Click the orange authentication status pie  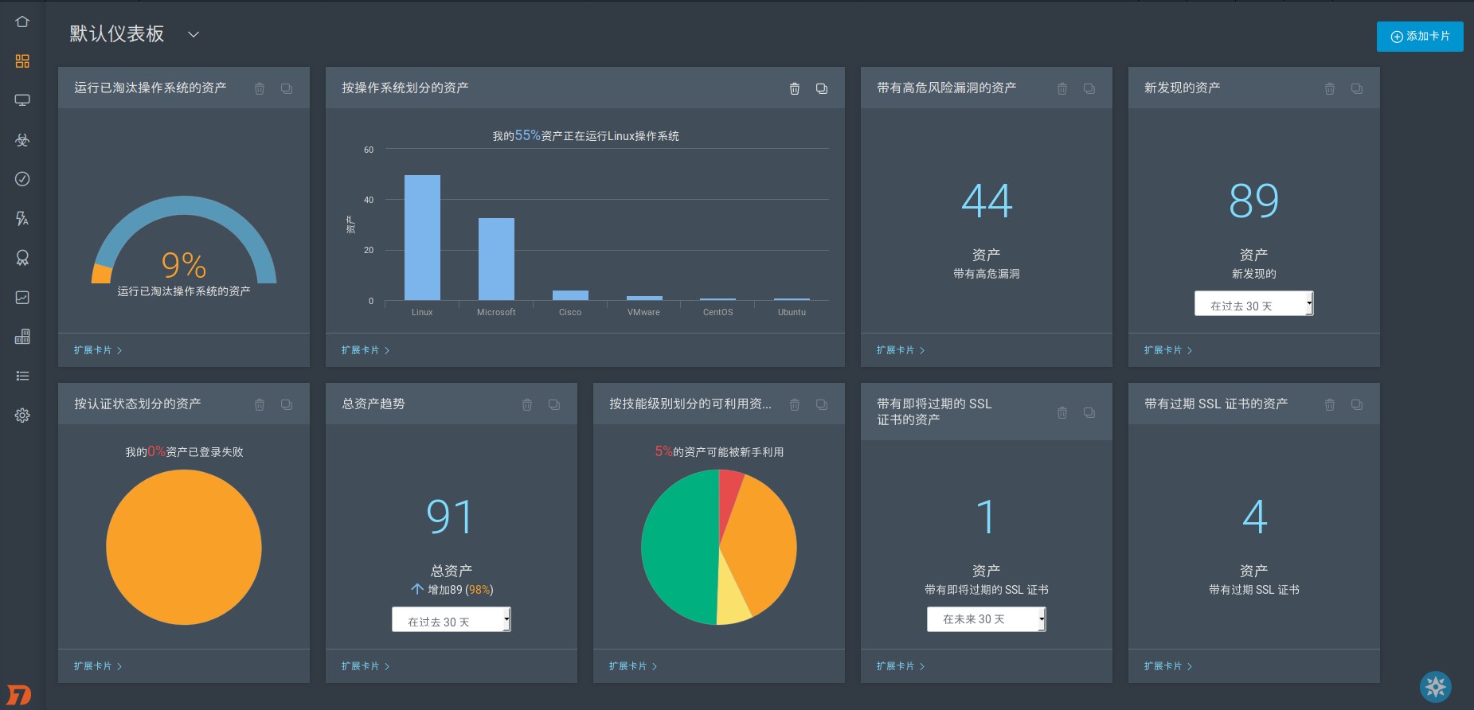184,547
